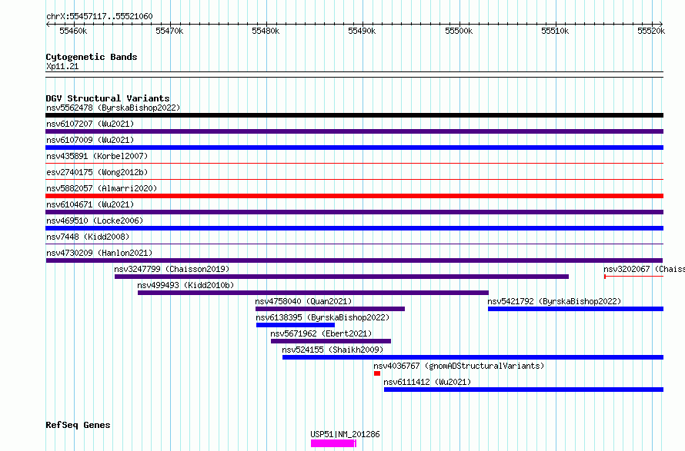Click the purple nsv4758040 variant bar
Screen dimensions: 685x451
[330, 309]
